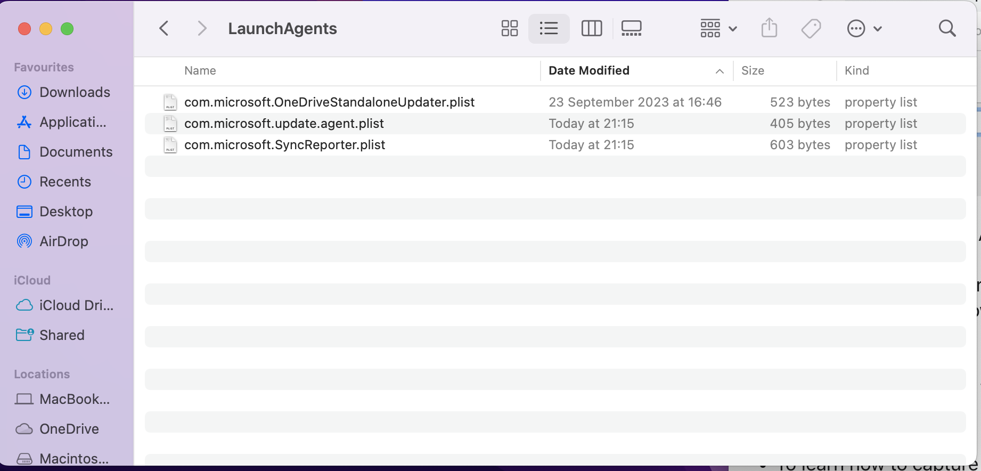Select OneDrive under Locations
981x471 pixels.
58,429
